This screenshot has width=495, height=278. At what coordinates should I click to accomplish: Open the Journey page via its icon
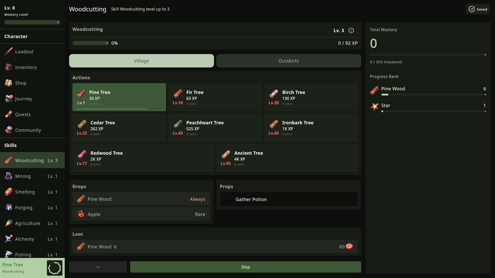click(x=8, y=99)
